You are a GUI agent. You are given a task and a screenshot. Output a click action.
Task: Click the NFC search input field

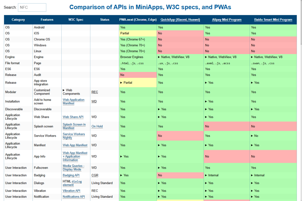pos(32,7)
